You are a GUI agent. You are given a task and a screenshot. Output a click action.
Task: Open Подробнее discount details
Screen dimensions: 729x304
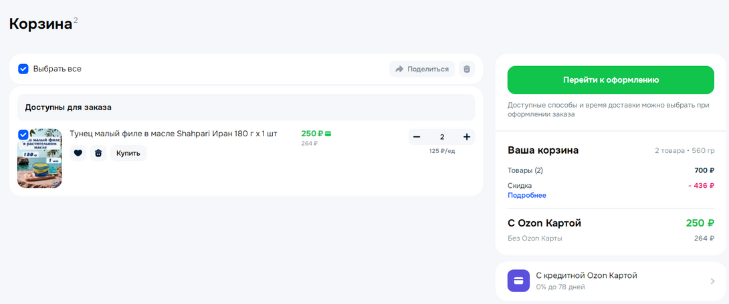coord(526,195)
